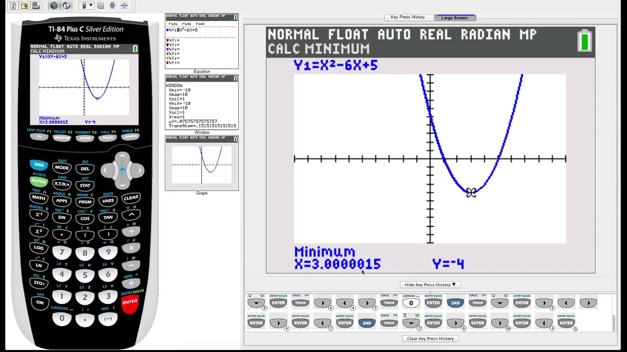Click the open folder toolbar icon
627x352 pixels.
(24, 6)
